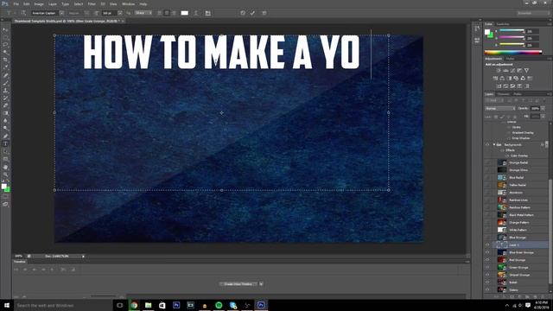This screenshot has height=311, width=553.
Task: Open the layer blend mode dropdown
Action: [500, 109]
